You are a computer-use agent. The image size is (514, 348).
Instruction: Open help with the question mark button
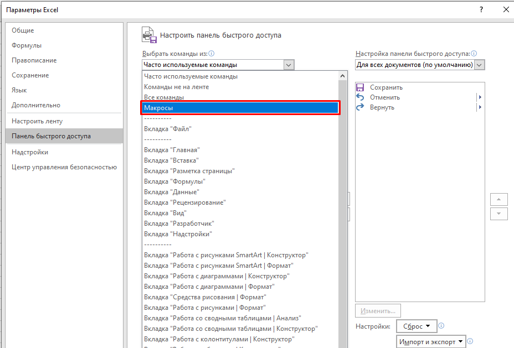click(481, 10)
